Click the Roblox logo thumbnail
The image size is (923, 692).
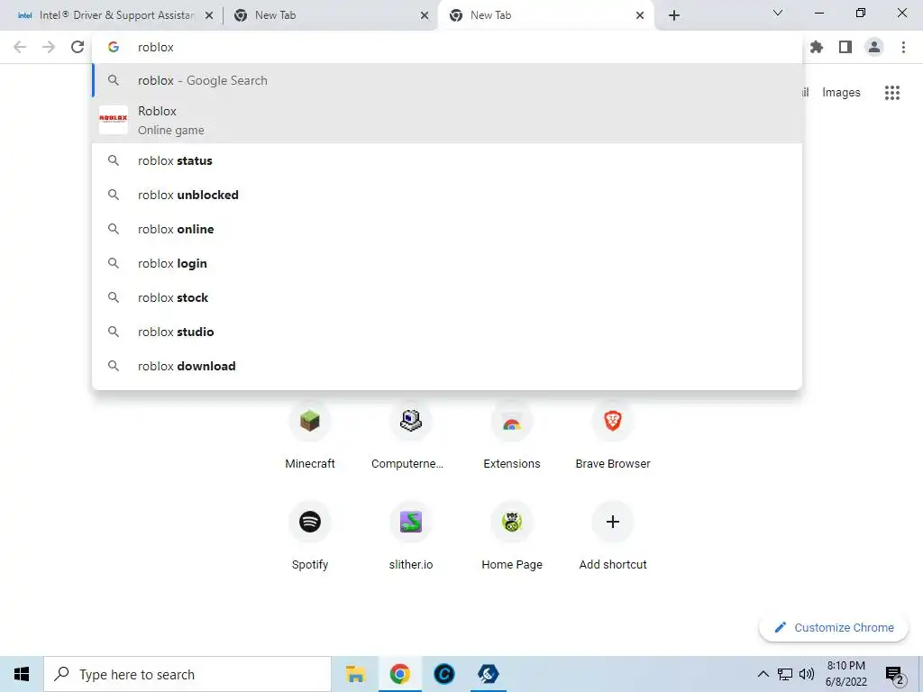click(114, 120)
